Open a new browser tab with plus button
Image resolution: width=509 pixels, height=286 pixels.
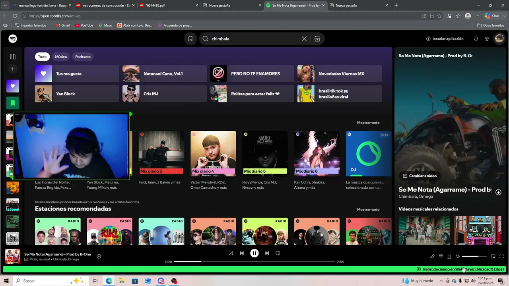pyautogui.click(x=396, y=6)
